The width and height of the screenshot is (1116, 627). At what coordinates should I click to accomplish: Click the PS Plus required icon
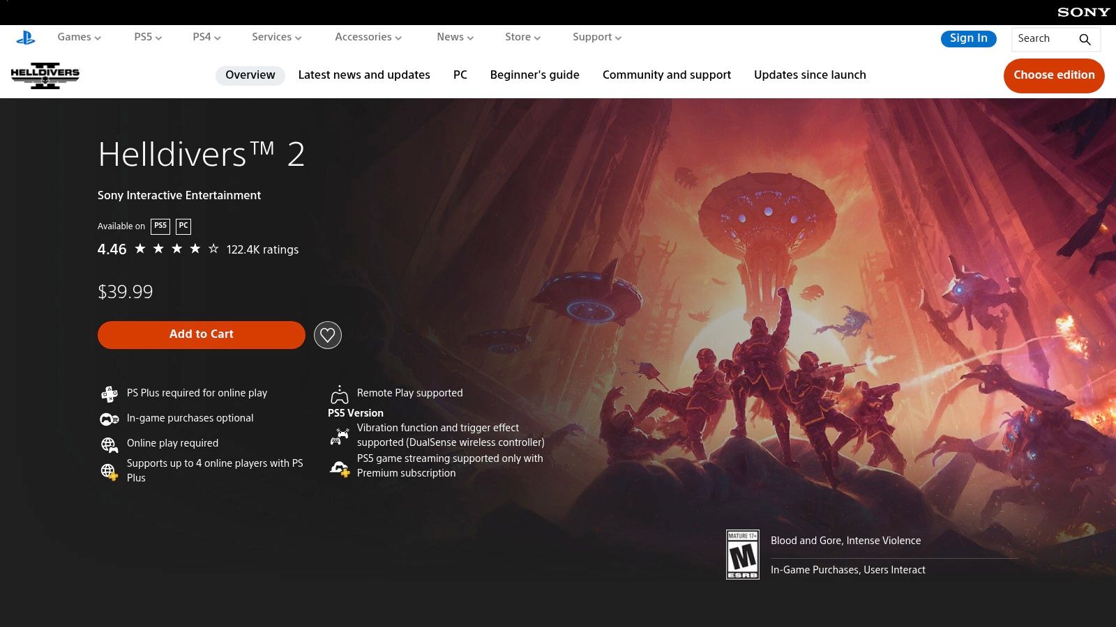coord(110,394)
